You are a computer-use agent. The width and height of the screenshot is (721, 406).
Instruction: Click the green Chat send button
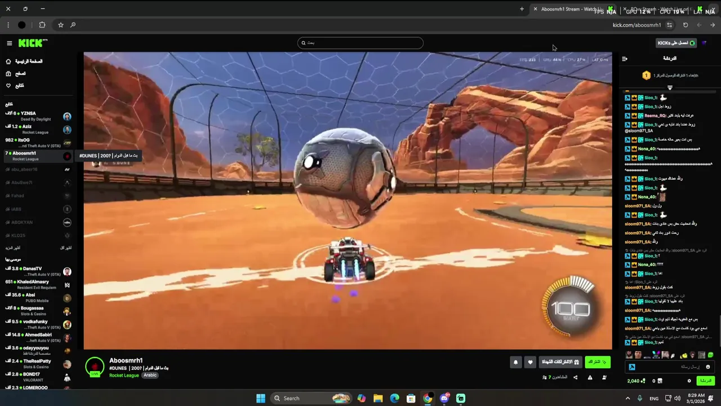(706, 381)
